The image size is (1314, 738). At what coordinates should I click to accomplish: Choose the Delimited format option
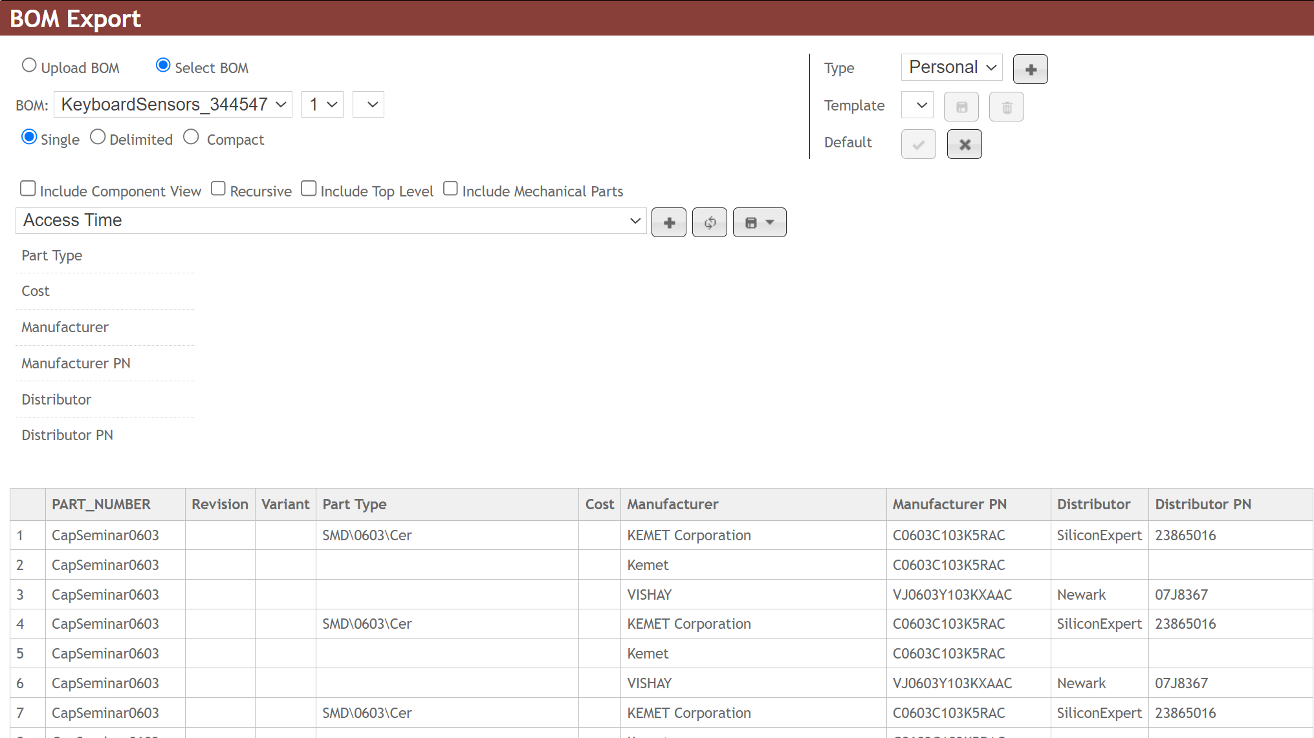(98, 137)
